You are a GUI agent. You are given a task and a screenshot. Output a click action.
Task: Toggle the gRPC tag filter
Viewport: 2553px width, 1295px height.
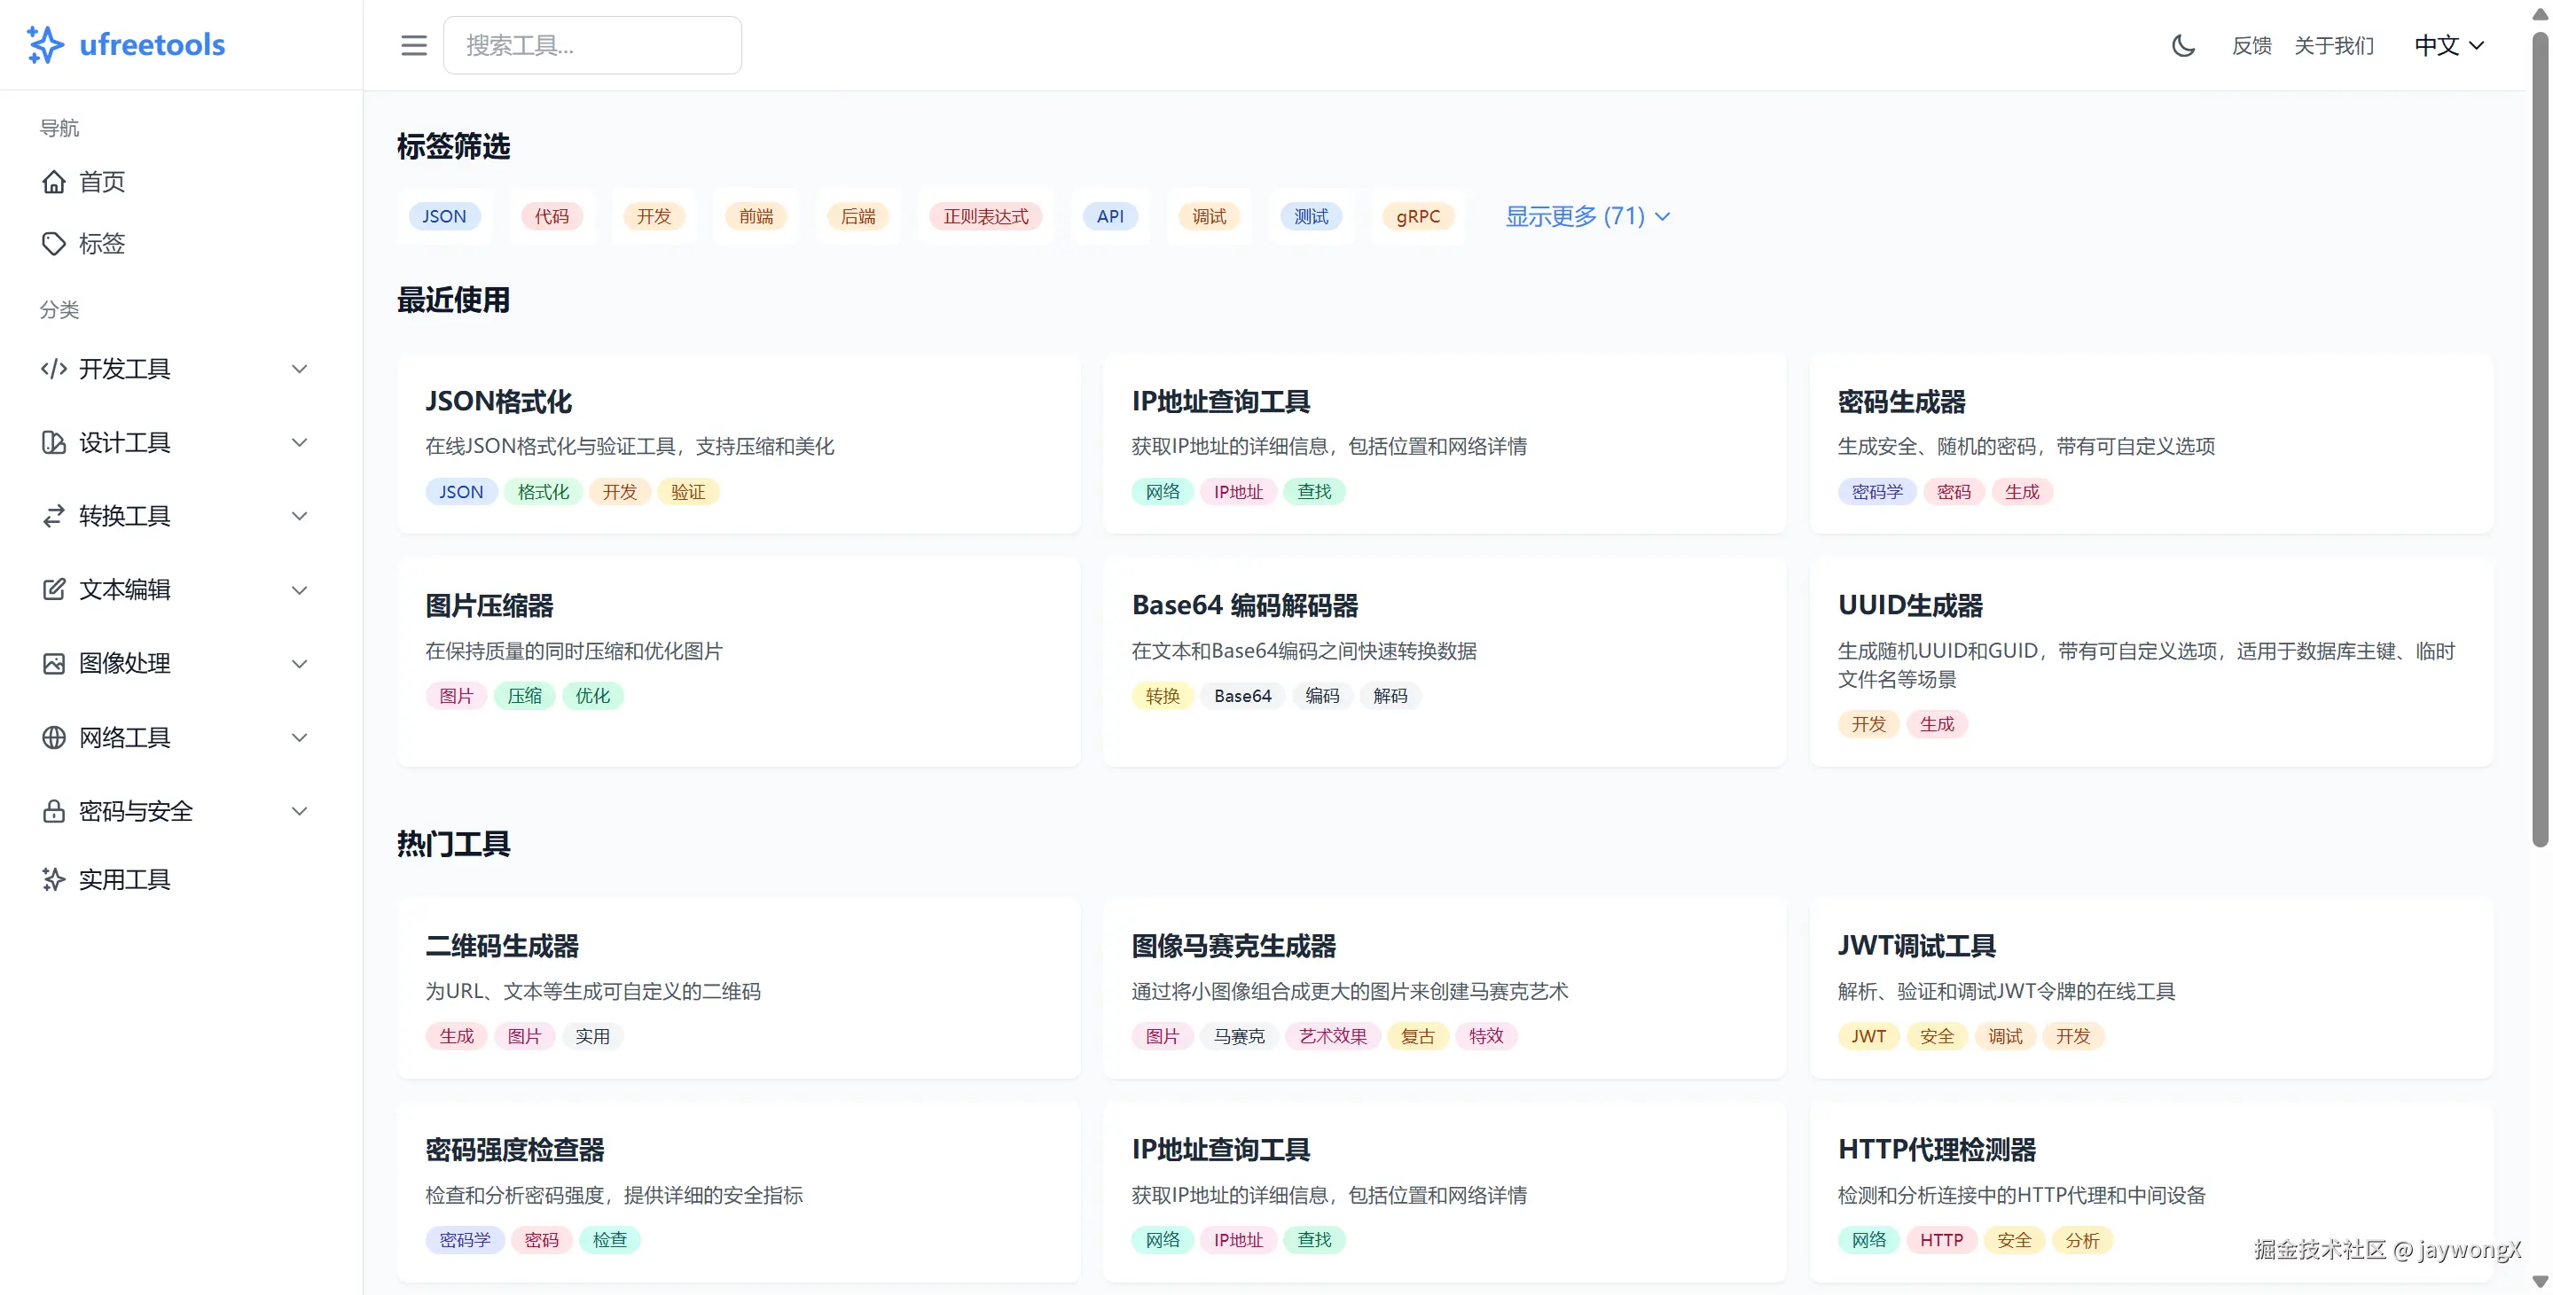tap(1418, 216)
